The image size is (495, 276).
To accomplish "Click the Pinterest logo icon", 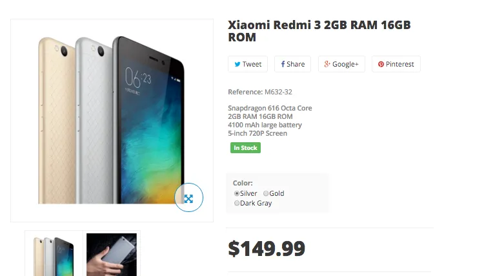I will (381, 65).
